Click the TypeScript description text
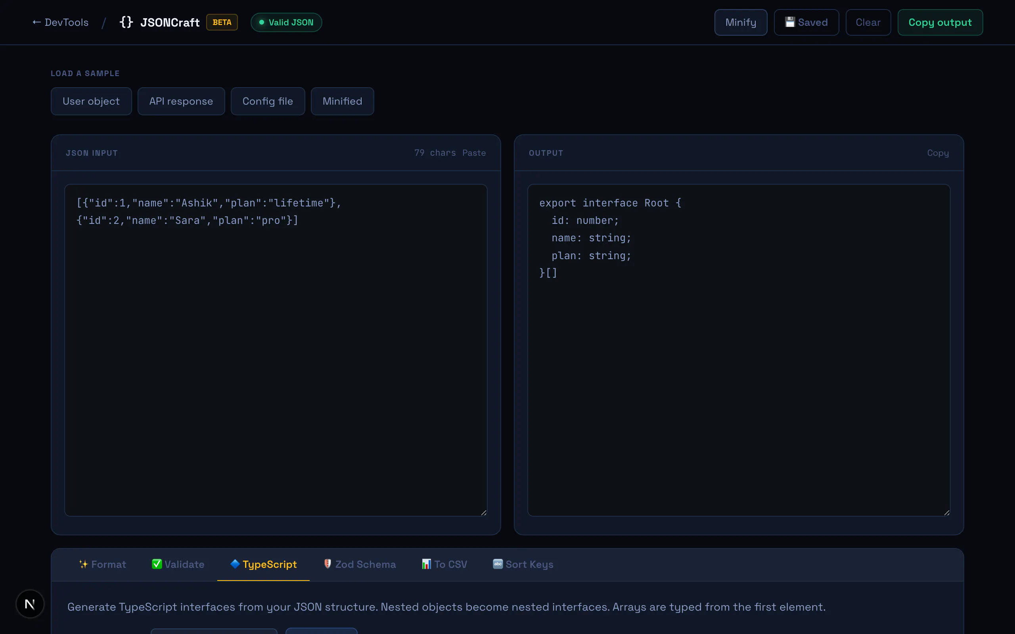1015x634 pixels. pyautogui.click(x=446, y=607)
